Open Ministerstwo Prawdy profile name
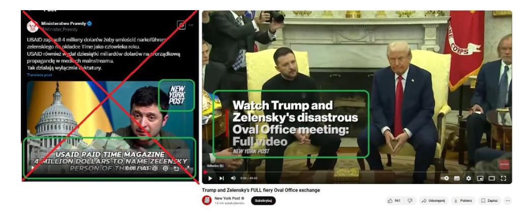524x214 pixels. [64, 23]
